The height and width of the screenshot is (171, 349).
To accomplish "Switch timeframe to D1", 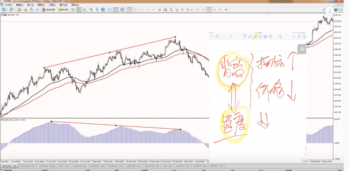I will [215, 10].
